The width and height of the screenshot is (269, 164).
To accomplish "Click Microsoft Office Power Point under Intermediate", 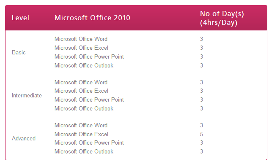I will 89,99.
